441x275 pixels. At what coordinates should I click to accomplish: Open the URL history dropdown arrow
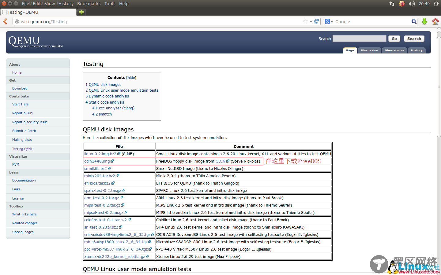[311, 22]
